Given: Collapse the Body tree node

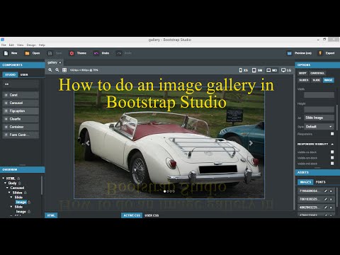Looking at the screenshot, I should (5, 183).
